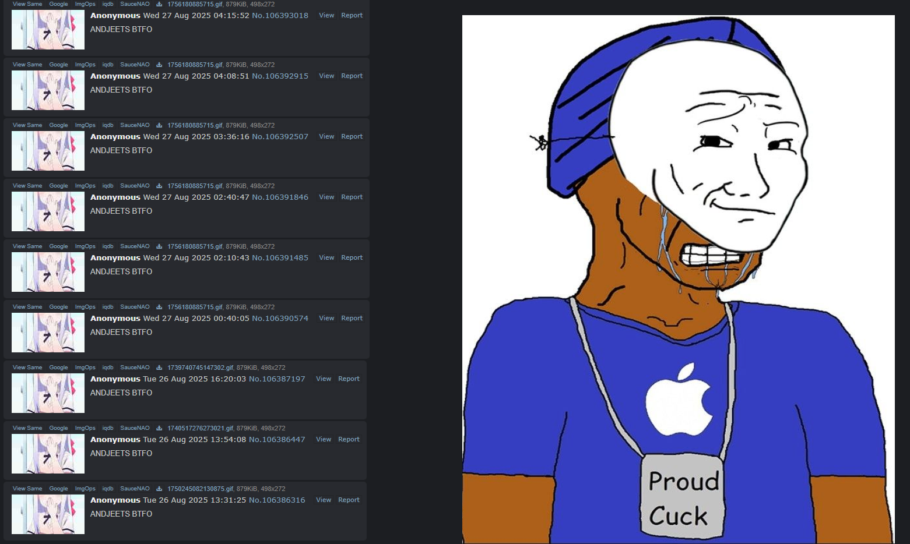Click the large Apple shirt cartoon image

(x=678, y=280)
